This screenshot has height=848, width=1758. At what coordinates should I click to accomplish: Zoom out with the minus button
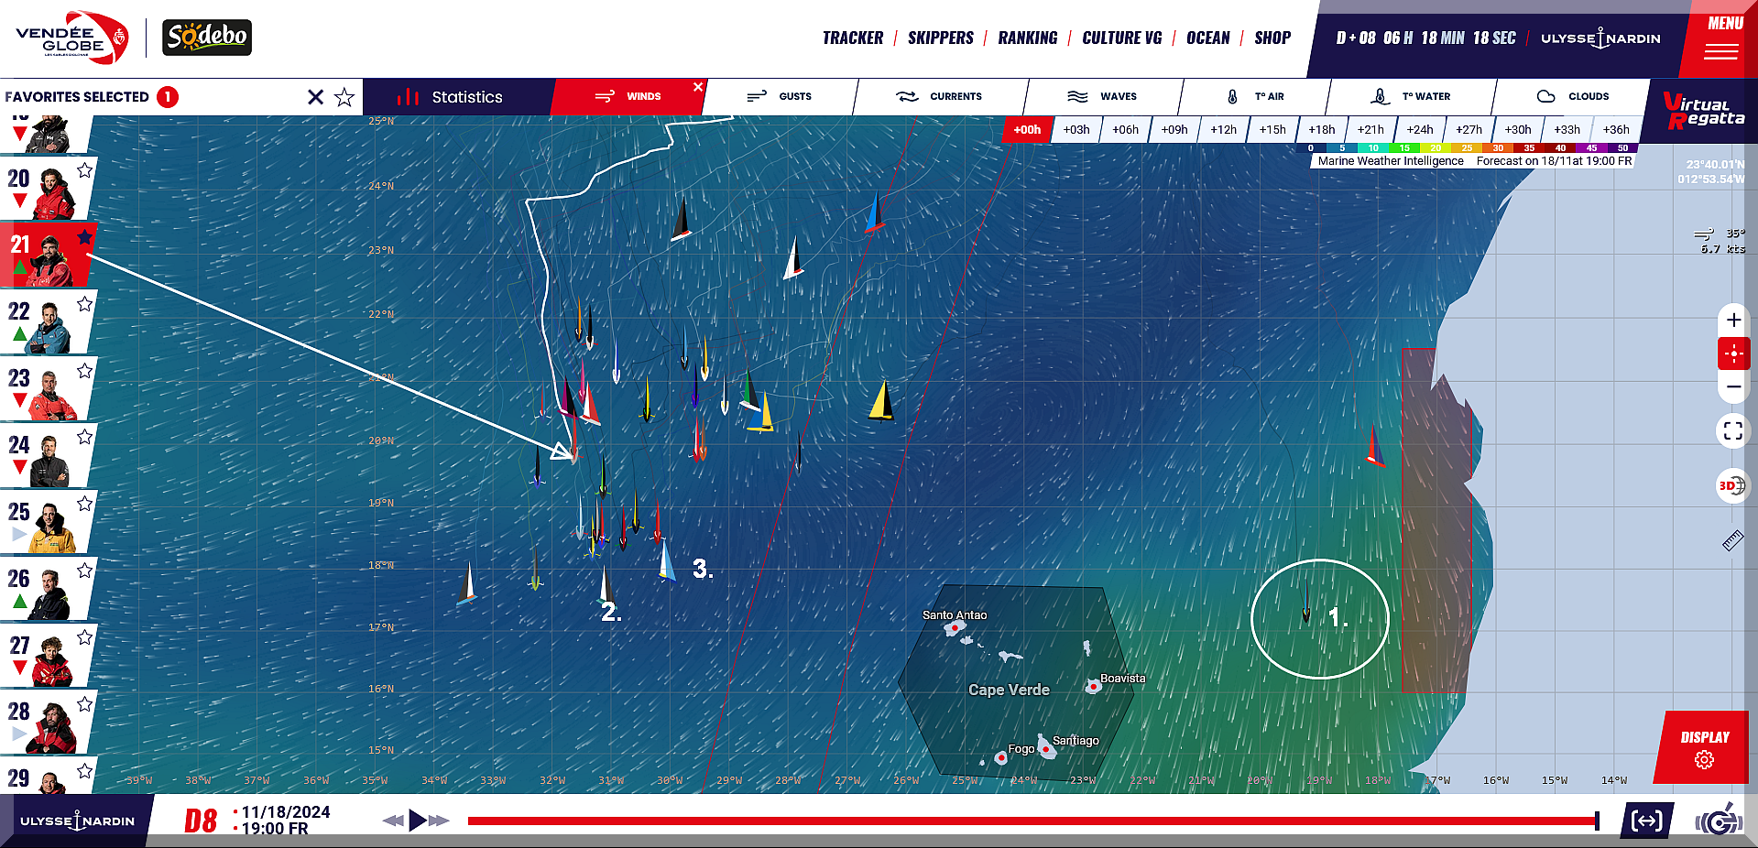1733,386
